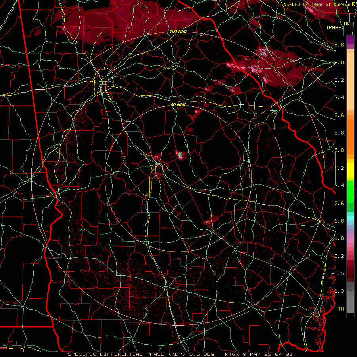Screen dimensions: 357x357
Task: Click the 1.0 value on the scale
Action: pos(339,238)
